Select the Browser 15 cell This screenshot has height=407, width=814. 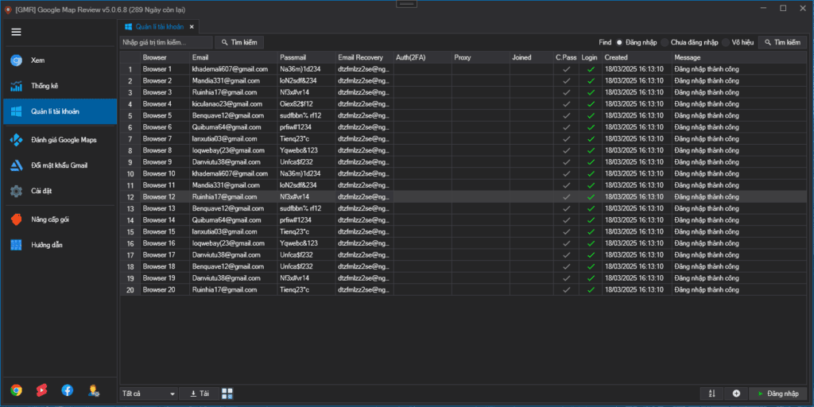pyautogui.click(x=165, y=231)
